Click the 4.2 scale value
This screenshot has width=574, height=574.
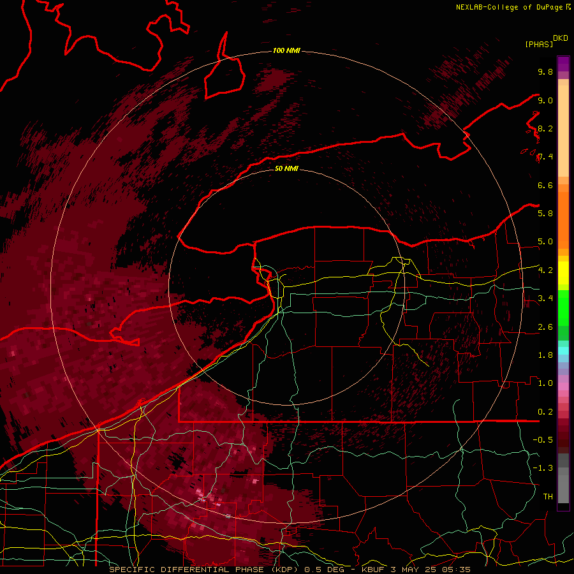[545, 270]
